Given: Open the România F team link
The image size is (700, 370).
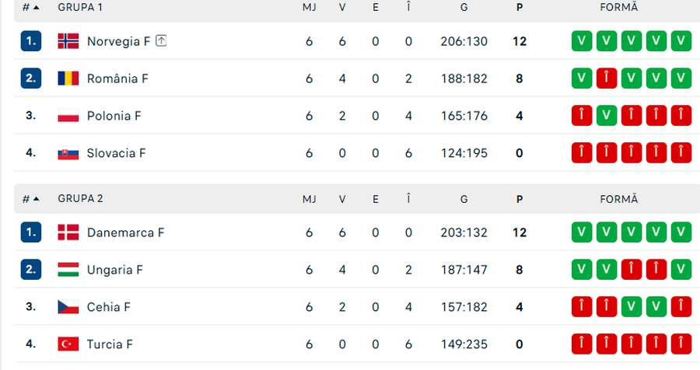Looking at the screenshot, I should [117, 79].
